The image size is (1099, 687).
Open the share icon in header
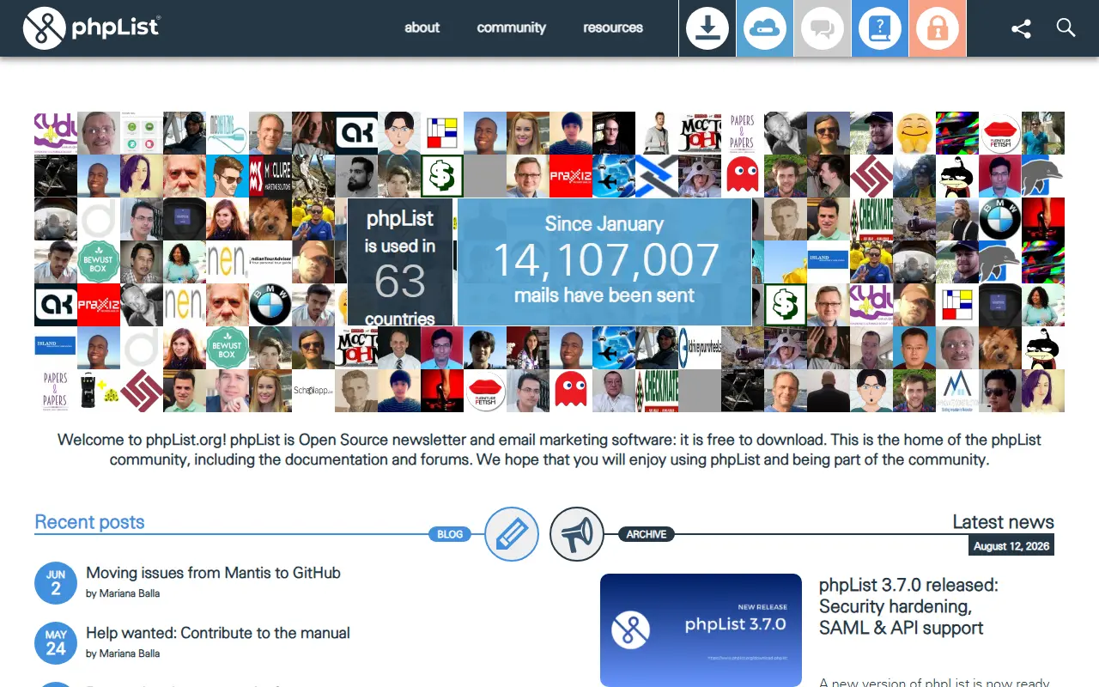coord(1021,28)
